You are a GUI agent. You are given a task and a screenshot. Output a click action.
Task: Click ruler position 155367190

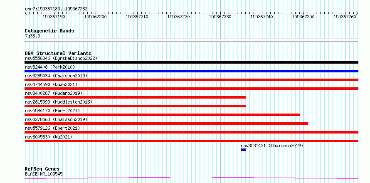coord(54,17)
